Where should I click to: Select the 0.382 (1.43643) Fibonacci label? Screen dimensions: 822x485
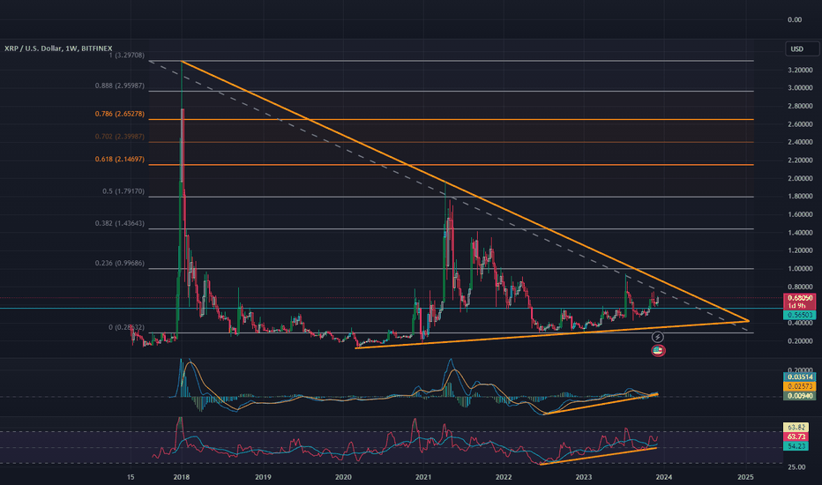click(x=120, y=223)
